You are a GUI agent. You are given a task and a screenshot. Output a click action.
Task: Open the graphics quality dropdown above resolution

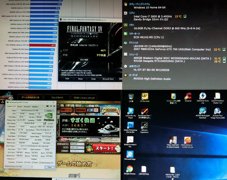pyautogui.click(x=77, y=144)
